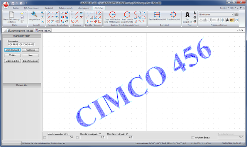Toggle Maschinennullpunkt Y checkbox

77,137
